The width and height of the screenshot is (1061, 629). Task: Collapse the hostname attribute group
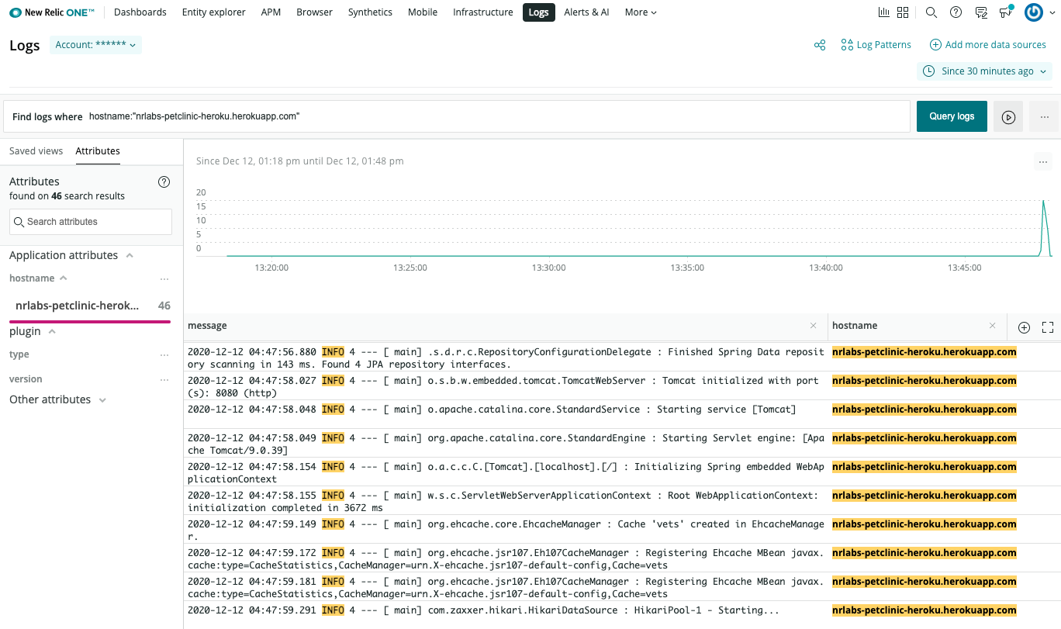pos(64,278)
